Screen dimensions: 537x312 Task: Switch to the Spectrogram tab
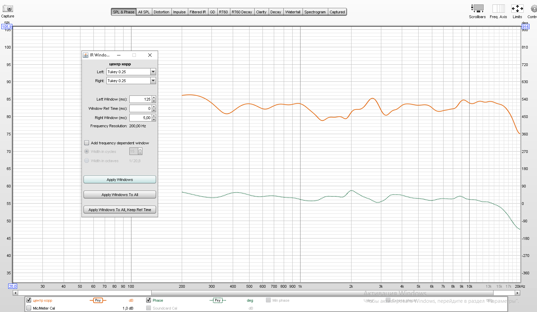coord(315,12)
